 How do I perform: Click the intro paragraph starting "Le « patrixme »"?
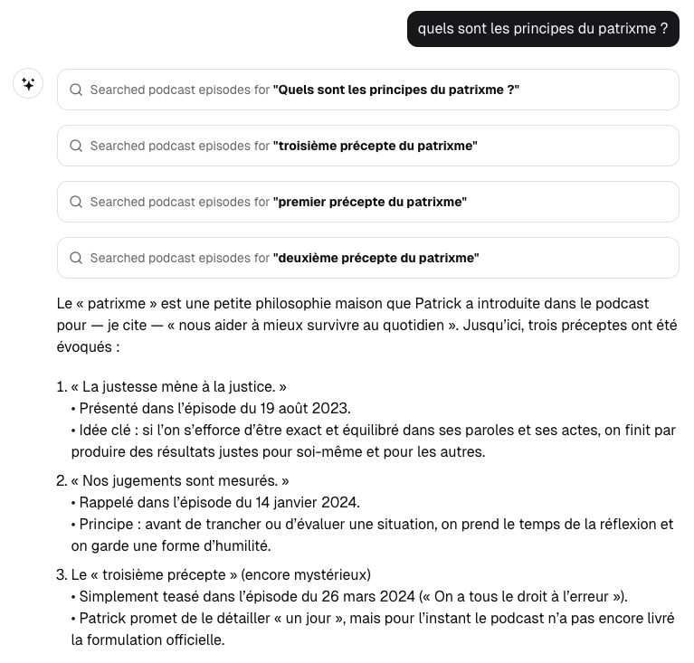(x=366, y=325)
